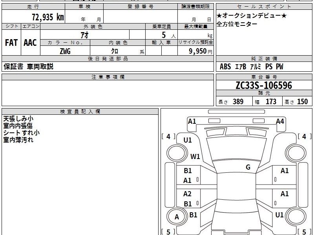Viewport: 314px width, 235px height.
Task: Click the ZWG color number value
Action: point(65,51)
